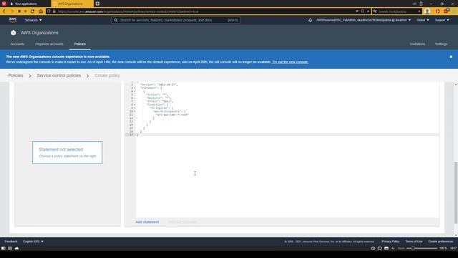Click Service control policies breadcrumb
The width and height of the screenshot is (458, 258).
(59, 75)
